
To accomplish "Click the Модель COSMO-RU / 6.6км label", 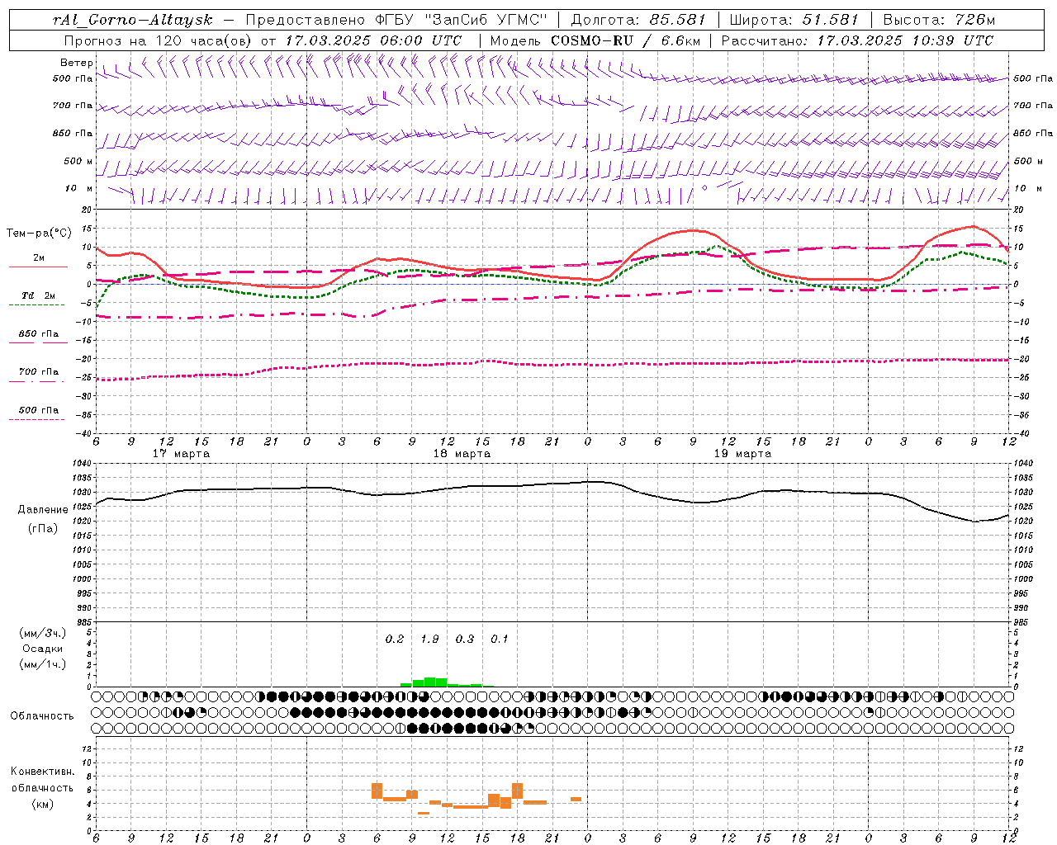I will (x=596, y=40).
